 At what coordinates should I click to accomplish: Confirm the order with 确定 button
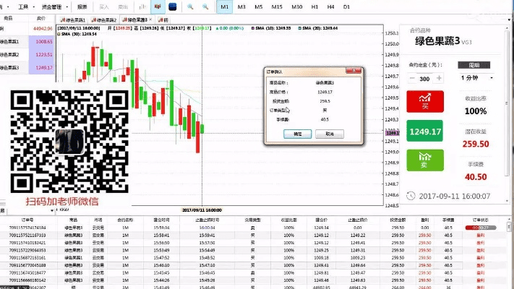tap(297, 134)
